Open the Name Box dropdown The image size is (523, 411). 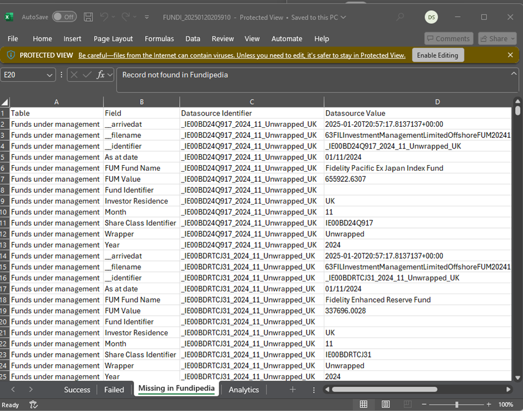(x=50, y=75)
